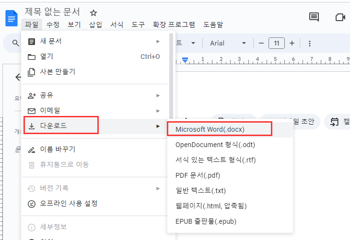The image size is (350, 240).
Task: Click the back arrow in left panel
Action: (18, 77)
